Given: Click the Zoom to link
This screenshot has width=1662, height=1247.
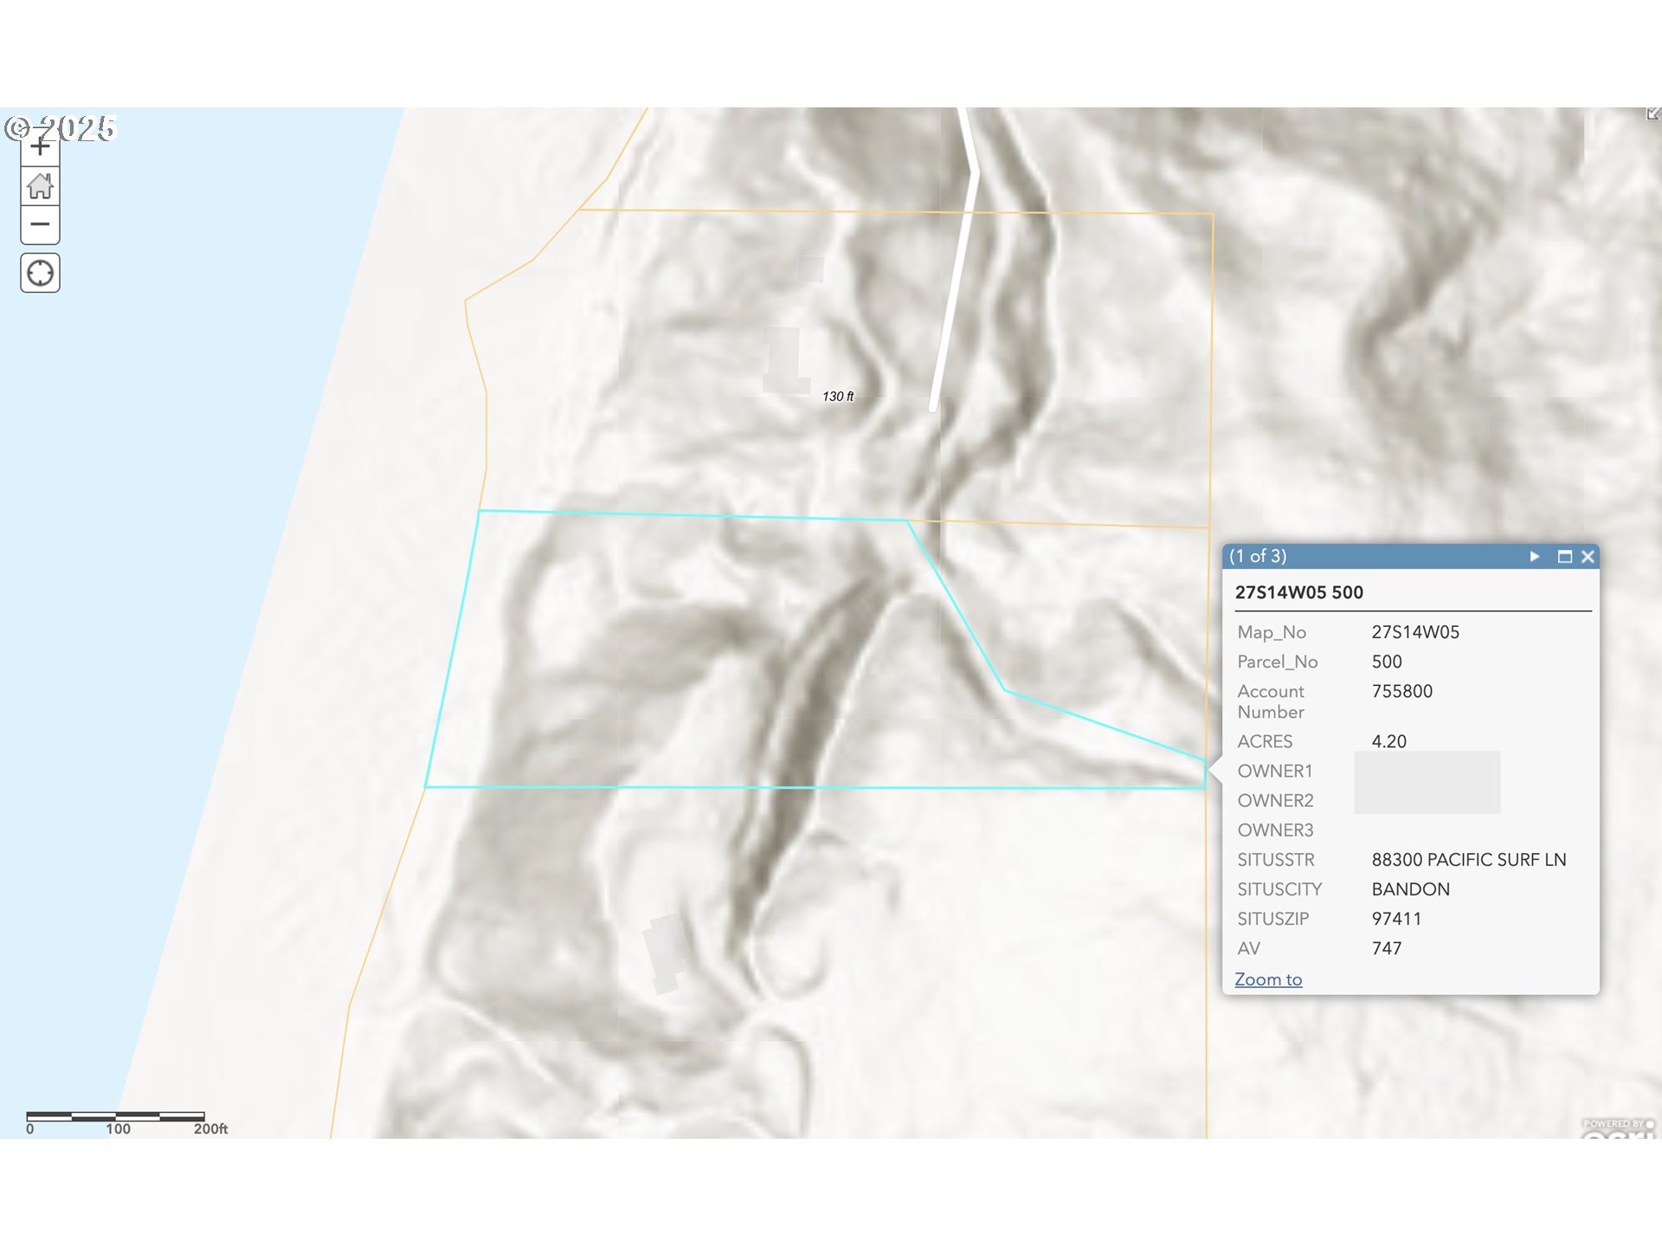Looking at the screenshot, I should (1268, 979).
